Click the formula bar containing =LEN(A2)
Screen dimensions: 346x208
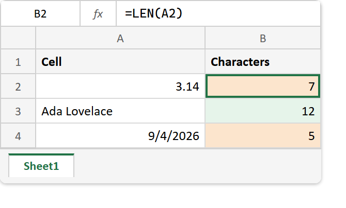[218, 14]
